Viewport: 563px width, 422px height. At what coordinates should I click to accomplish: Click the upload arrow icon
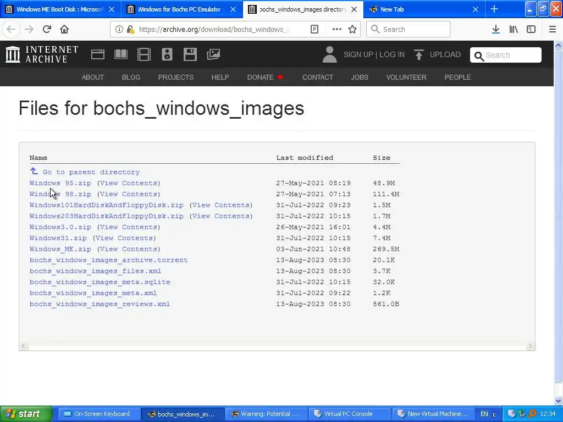tap(418, 54)
